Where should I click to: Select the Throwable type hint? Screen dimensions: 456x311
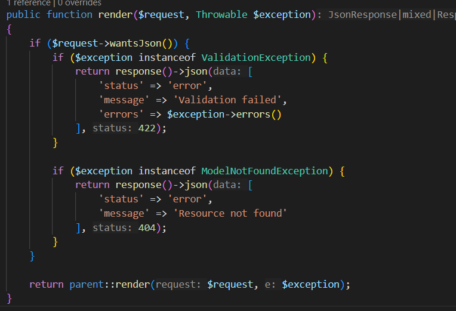(x=221, y=14)
